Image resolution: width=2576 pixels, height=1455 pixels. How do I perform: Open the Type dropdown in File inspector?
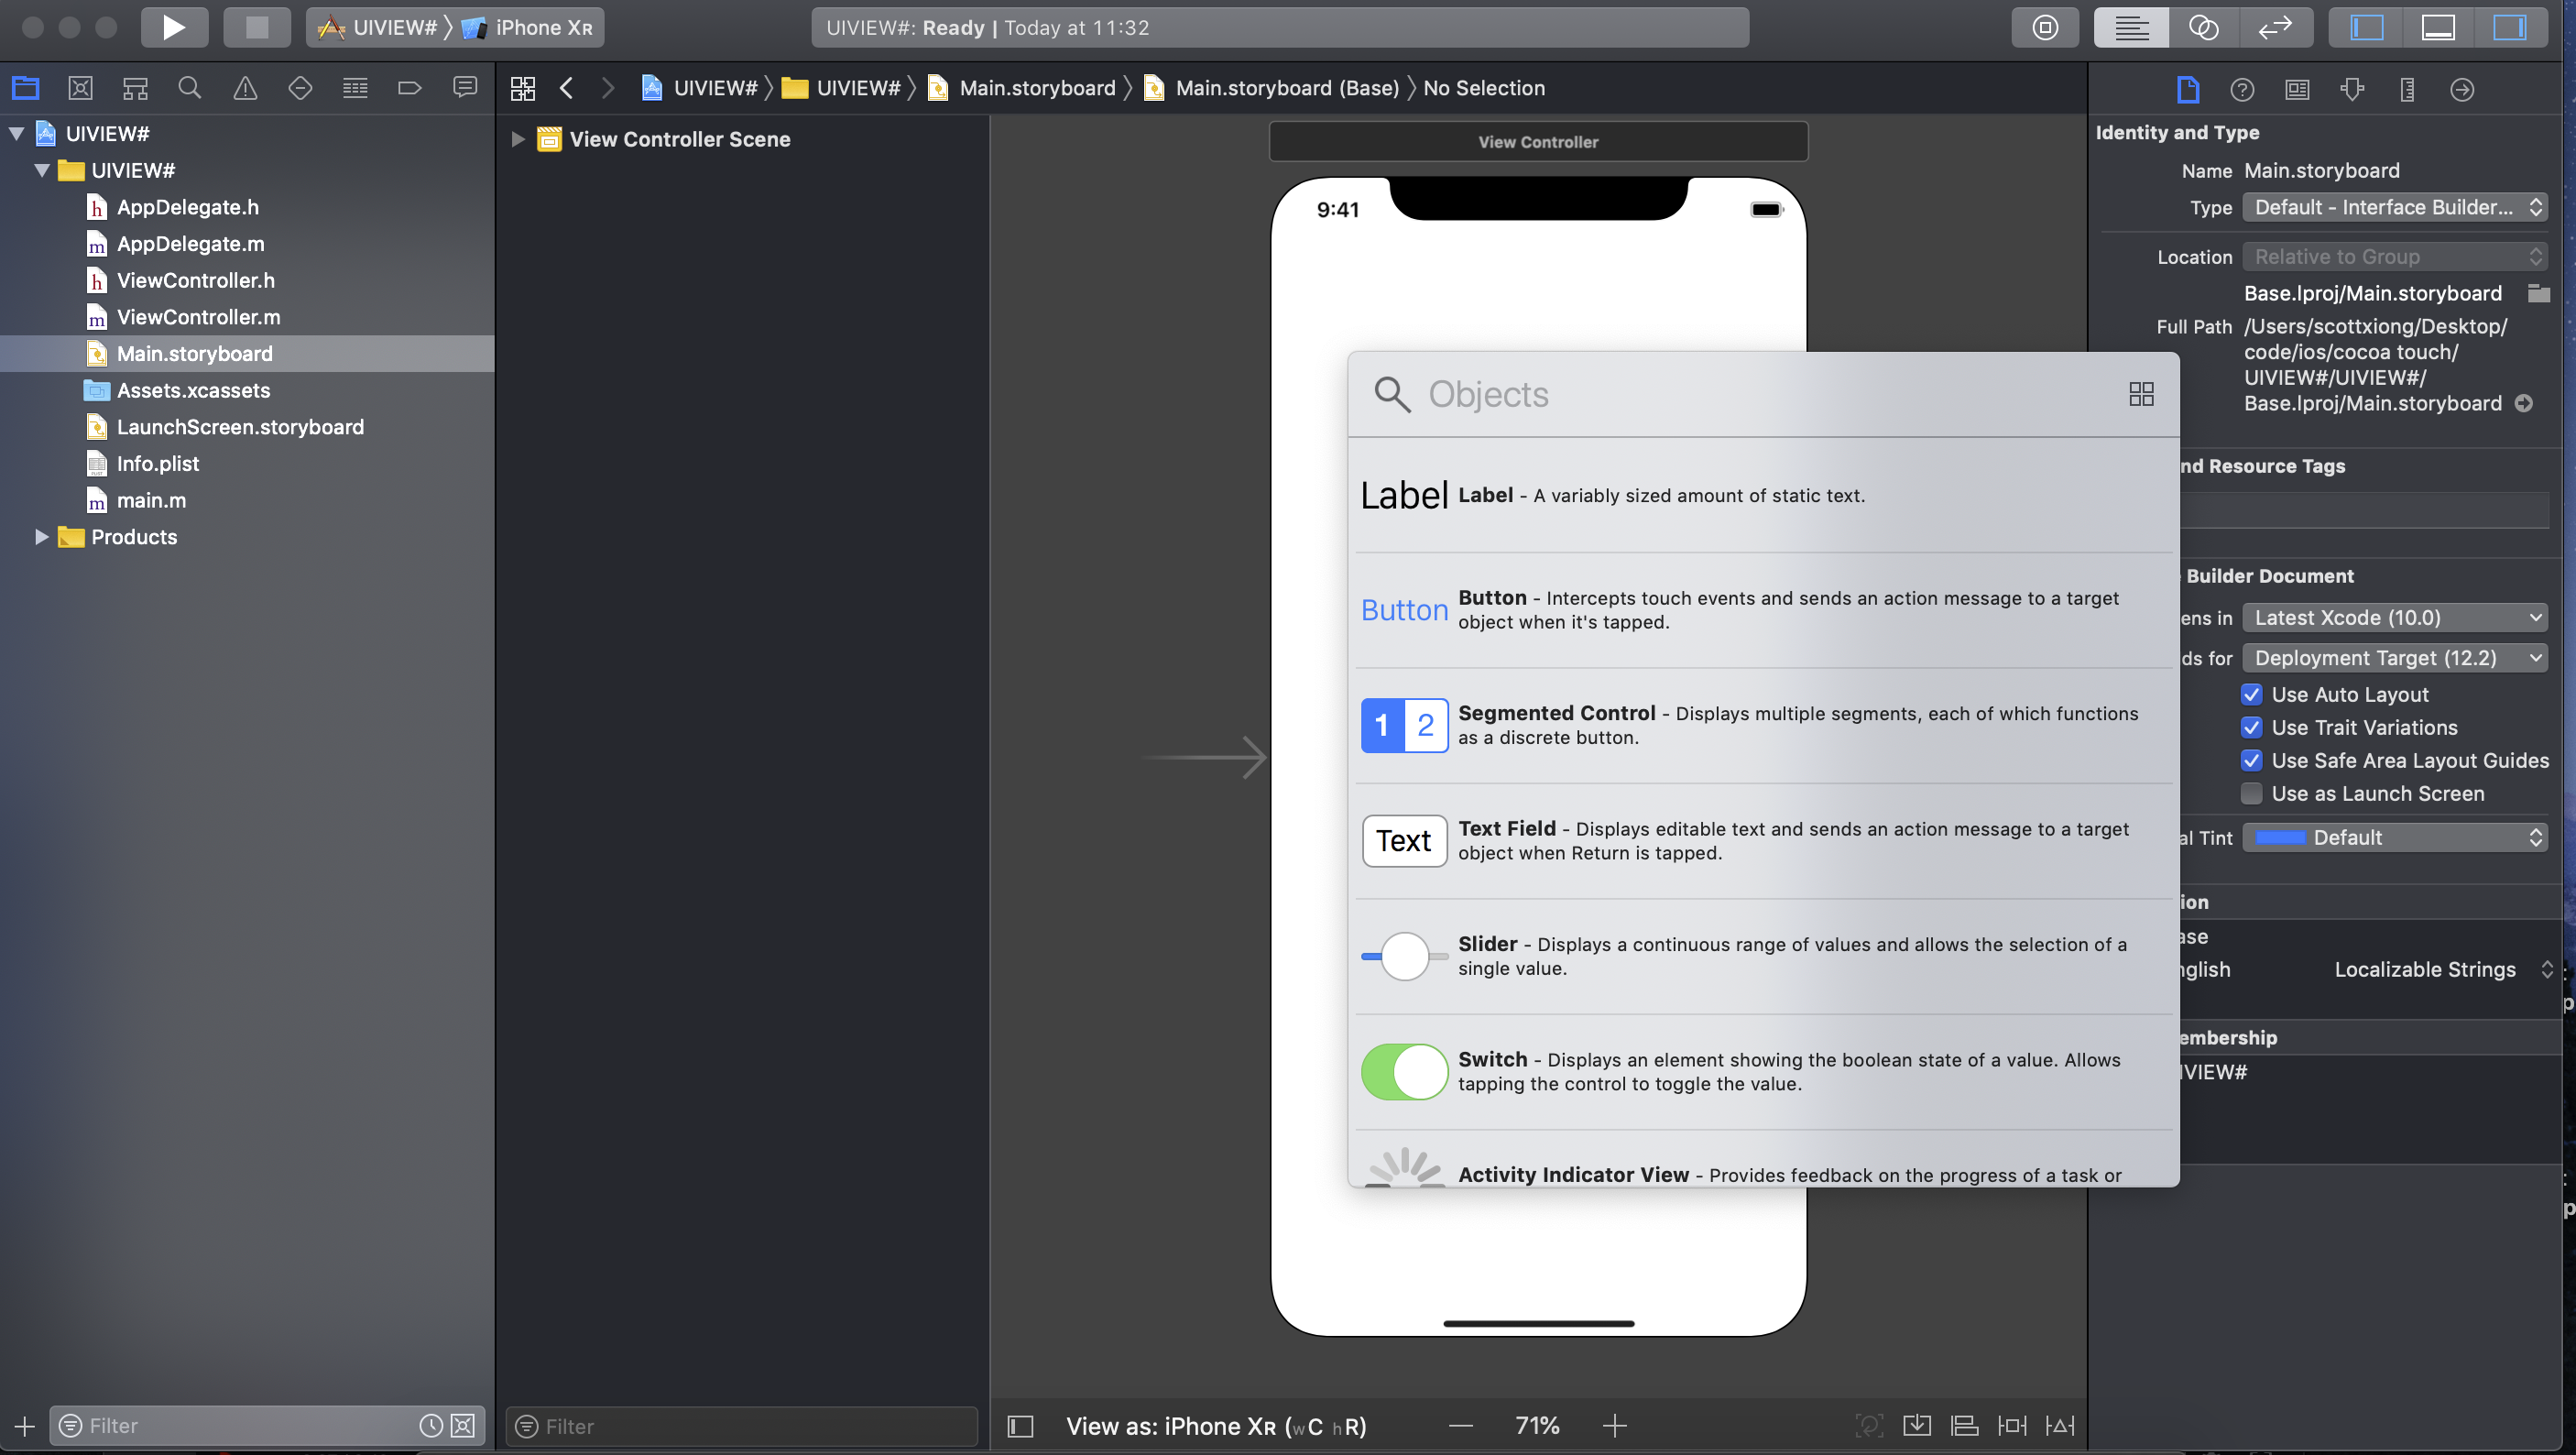2395,207
